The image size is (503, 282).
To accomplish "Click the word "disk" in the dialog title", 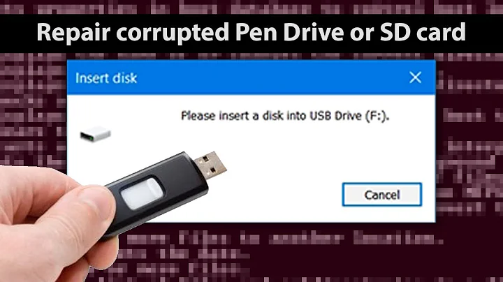I will [124, 78].
